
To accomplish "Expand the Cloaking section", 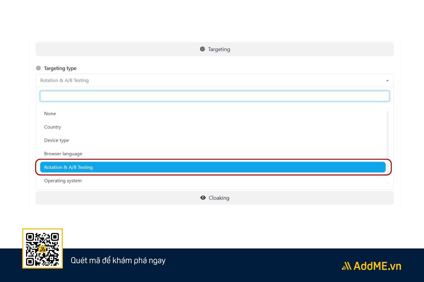I will 215,198.
